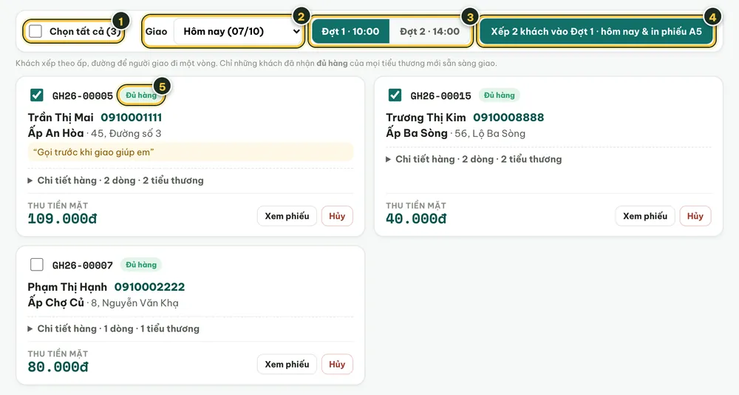Click phone number 0910002222
The image size is (739, 395).
coord(149,287)
